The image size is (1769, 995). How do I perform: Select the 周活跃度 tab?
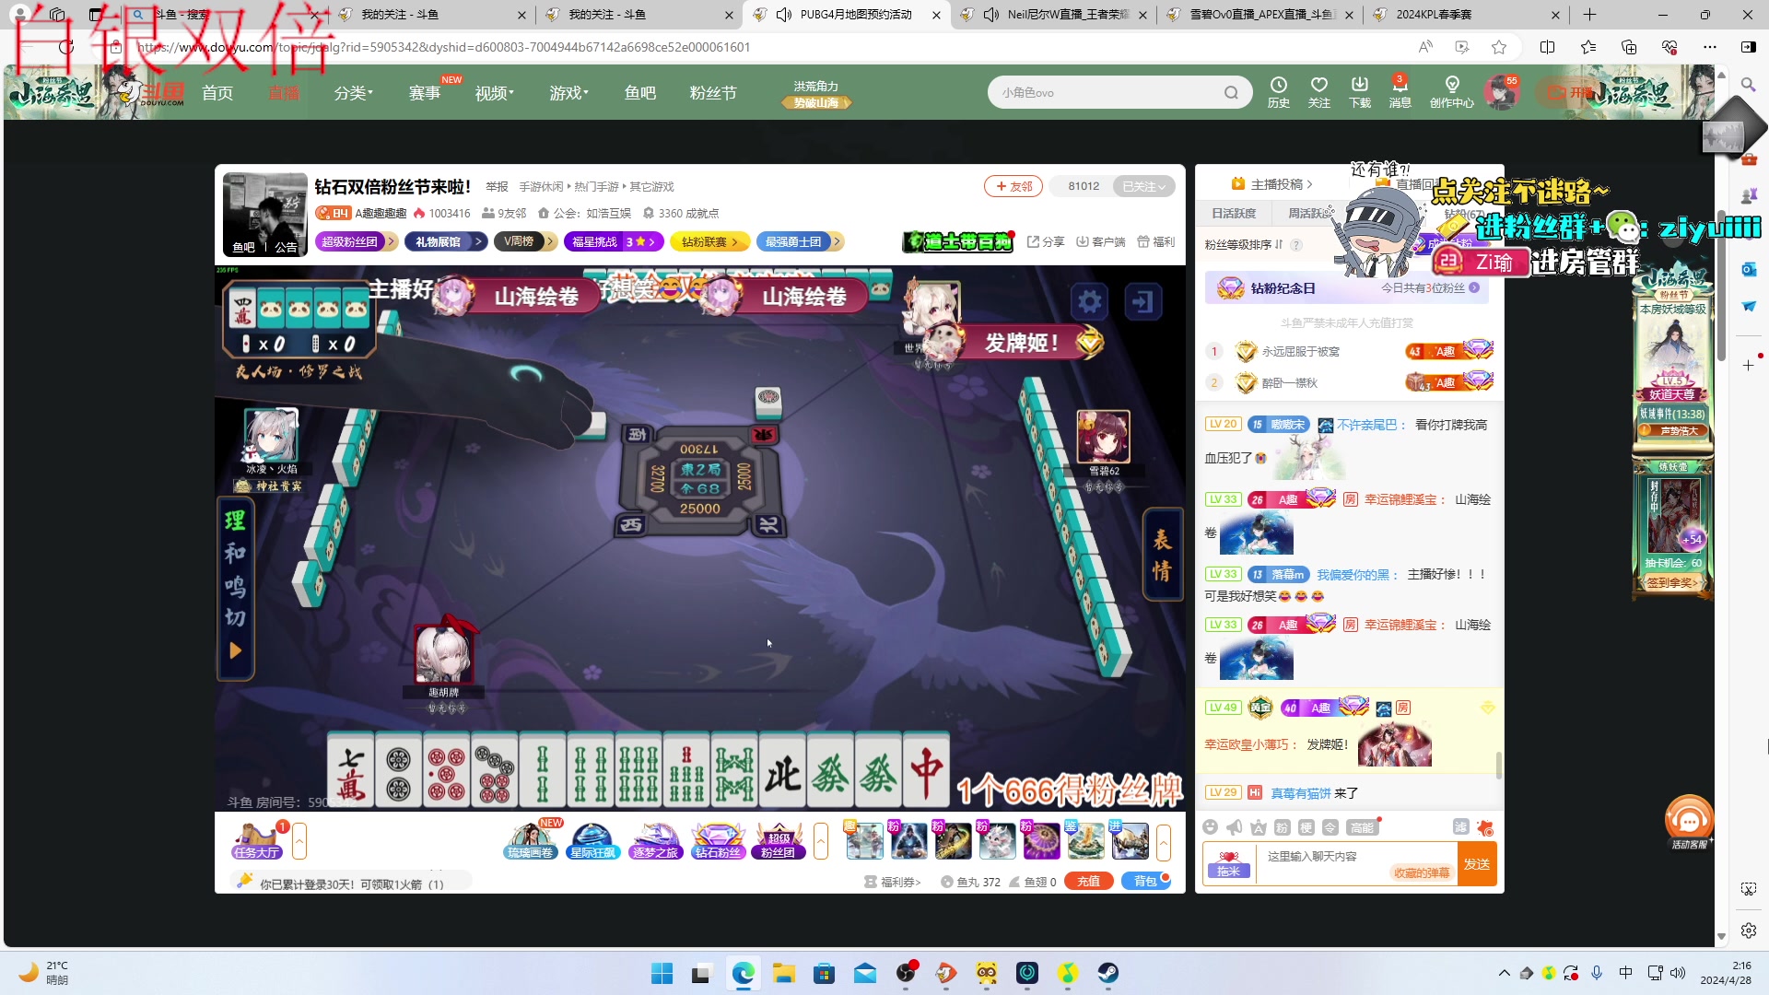1308,213
